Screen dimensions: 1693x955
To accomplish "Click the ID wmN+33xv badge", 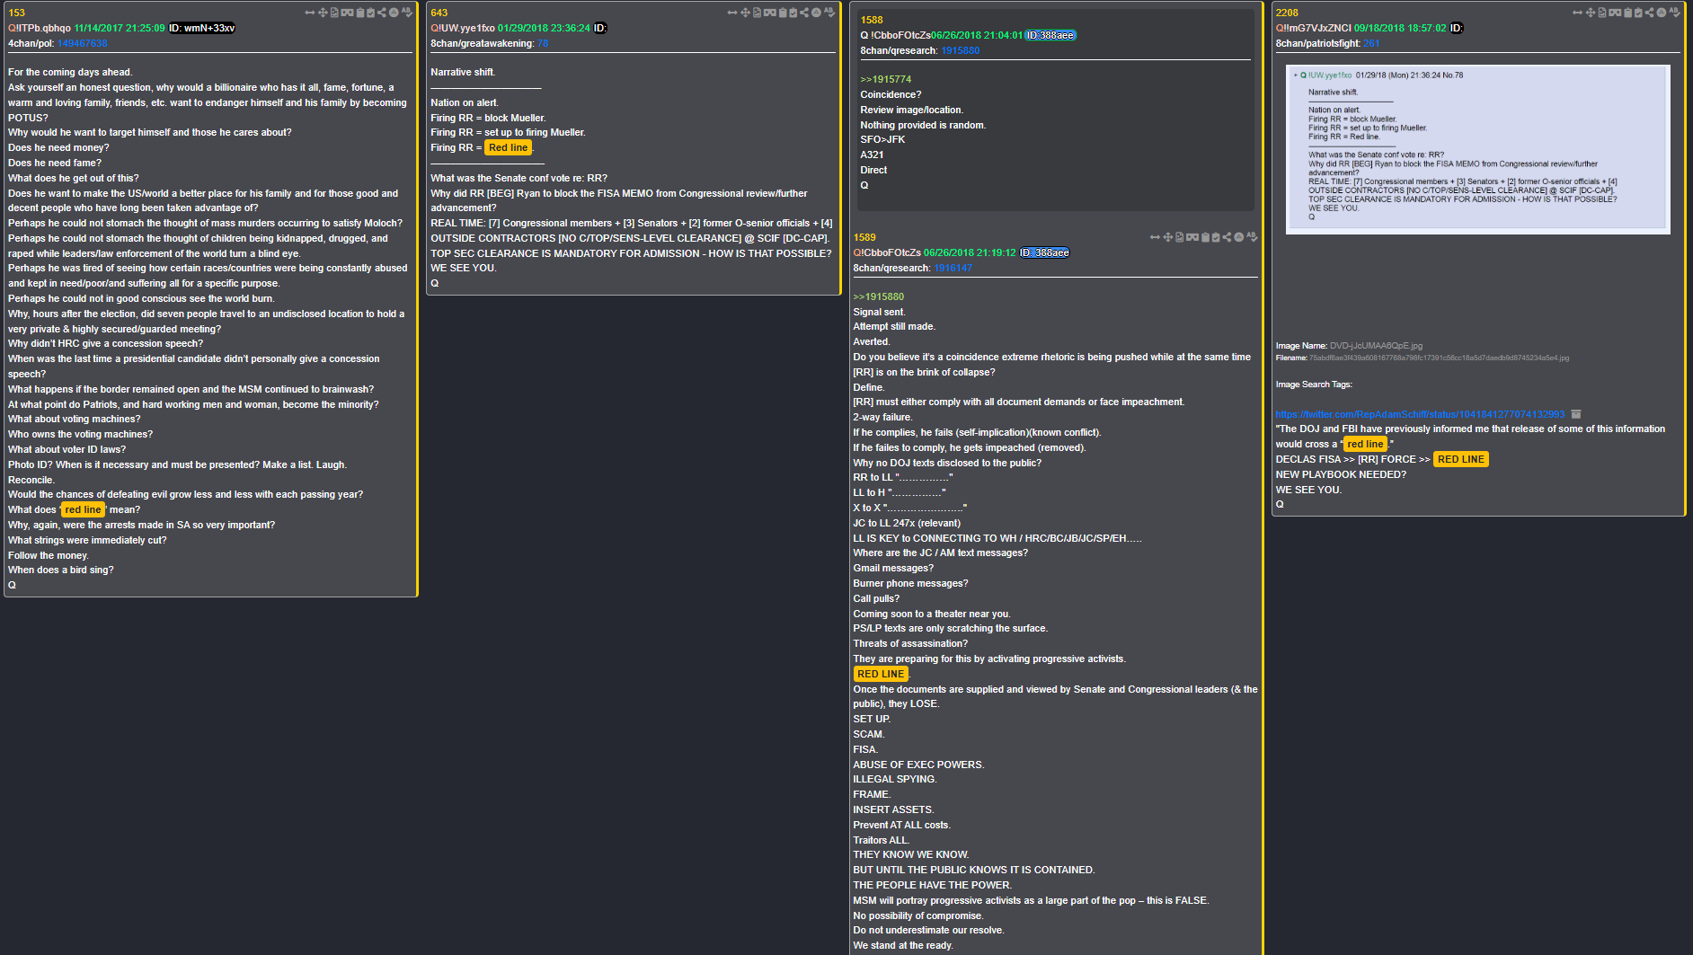I will [x=202, y=28].
